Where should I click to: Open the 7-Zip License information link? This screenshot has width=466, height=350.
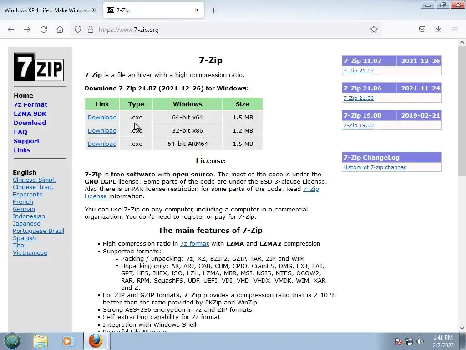(x=311, y=189)
